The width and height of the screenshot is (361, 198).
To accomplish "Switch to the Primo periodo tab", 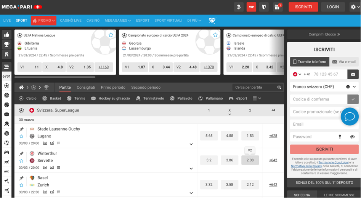I will [x=113, y=88].
